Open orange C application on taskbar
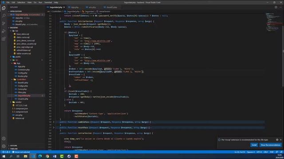This screenshot has width=284, height=159. tap(76, 156)
